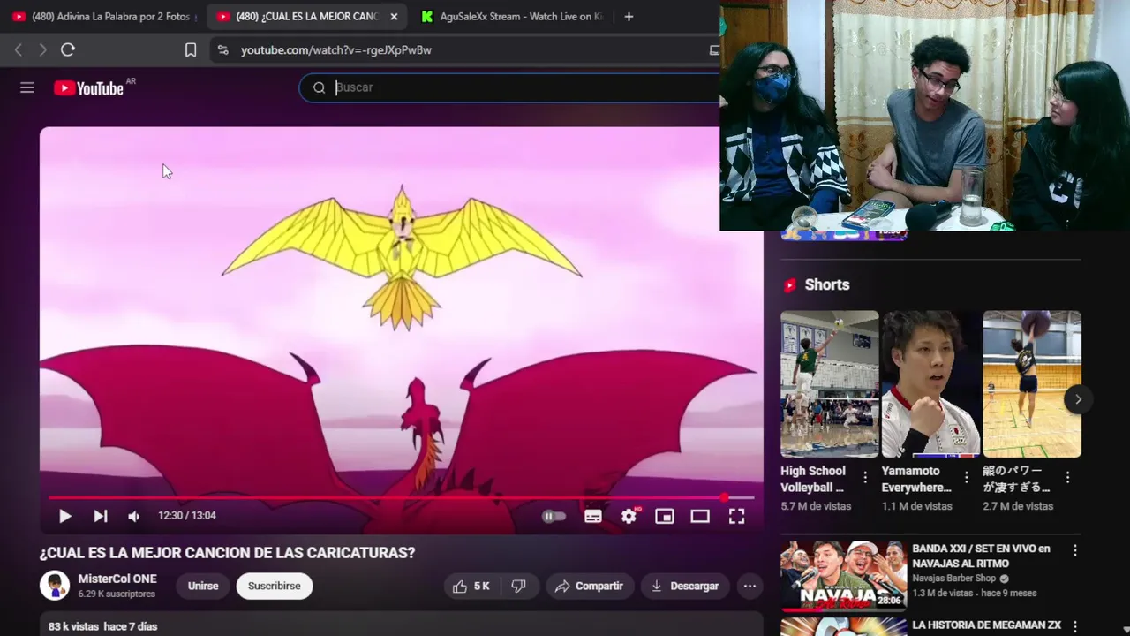Open the MisterCol ONE channel avatar
Viewport: 1130px width, 636px height.
coord(55,586)
